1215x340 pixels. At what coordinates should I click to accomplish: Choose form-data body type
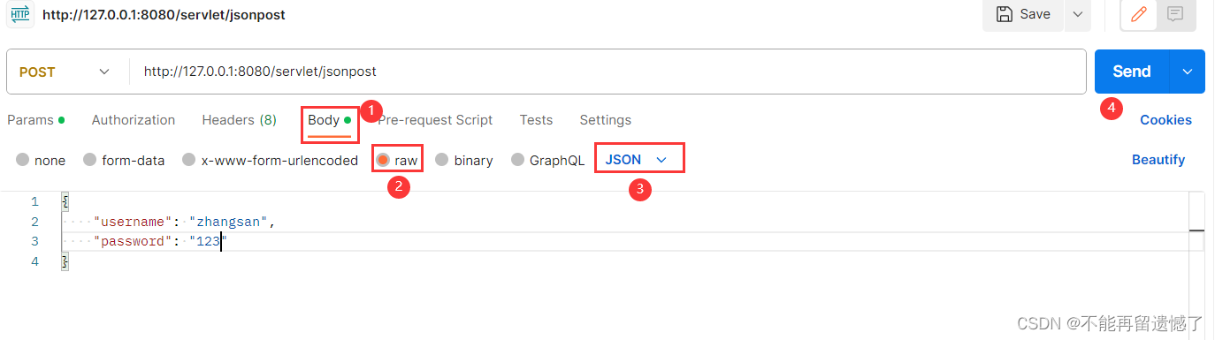pyautogui.click(x=89, y=160)
